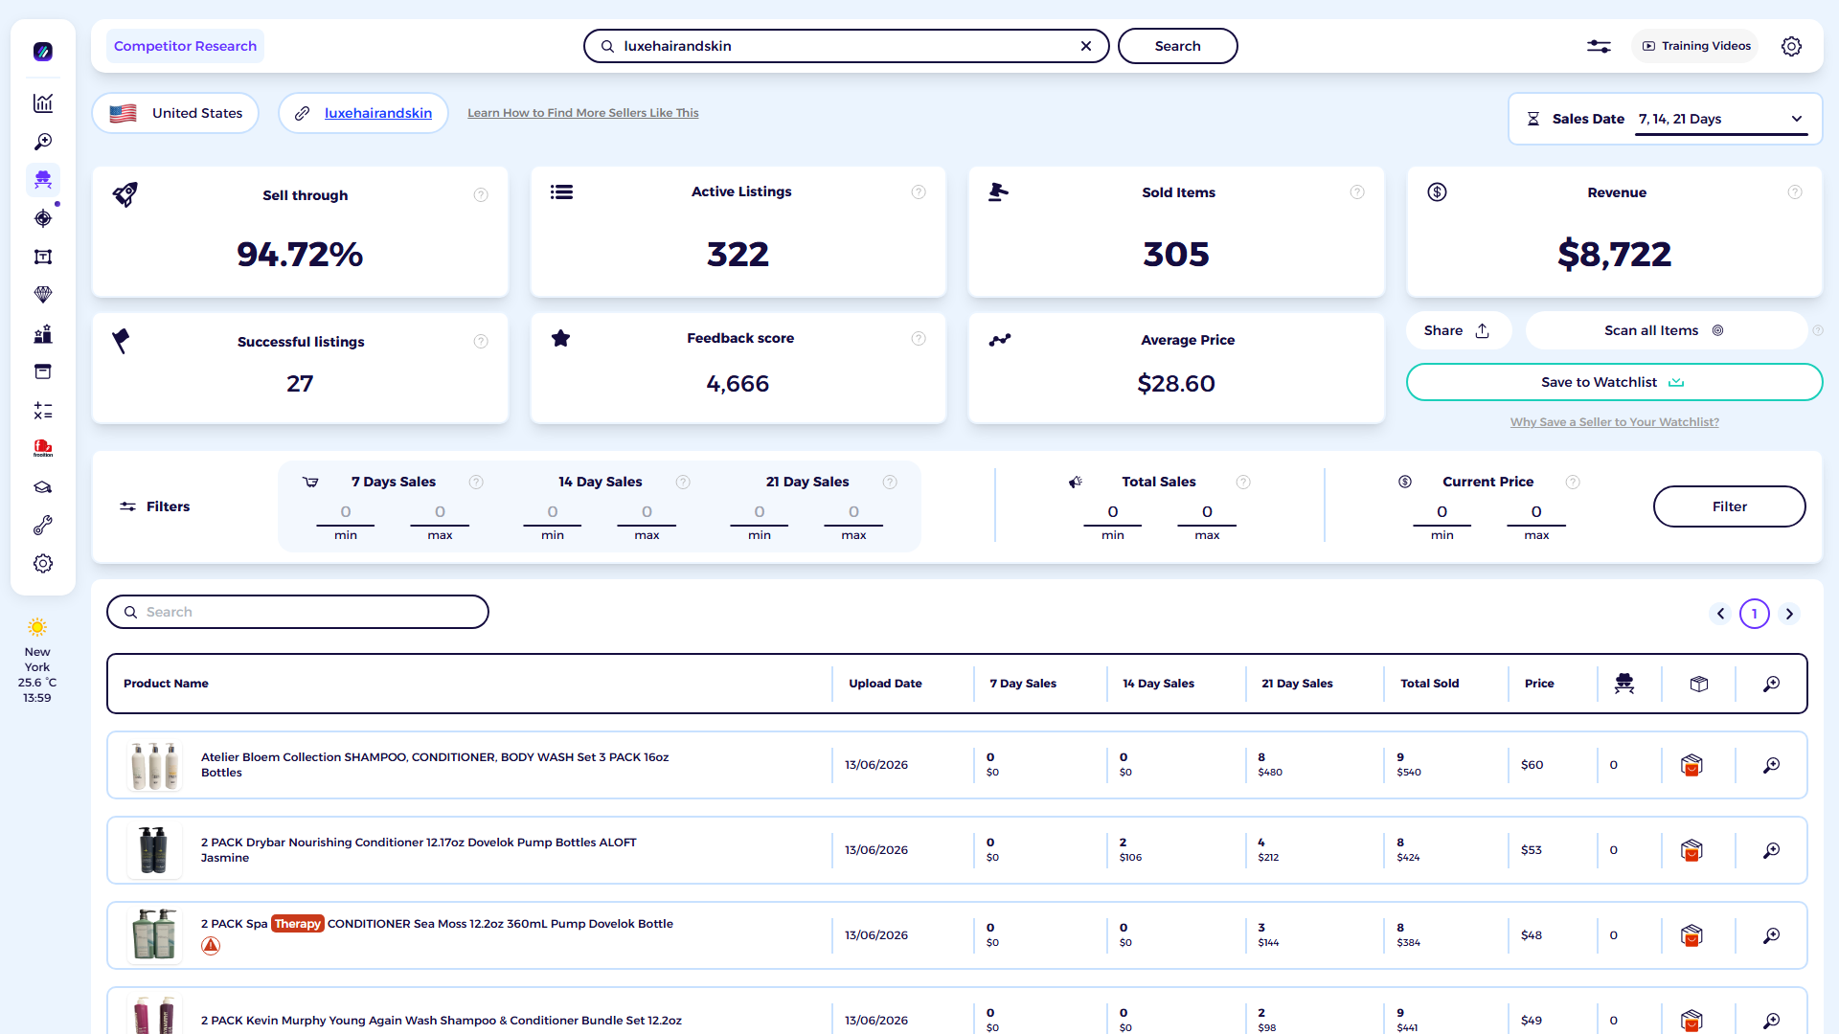Show help for 7 Days Sales filter

[476, 483]
